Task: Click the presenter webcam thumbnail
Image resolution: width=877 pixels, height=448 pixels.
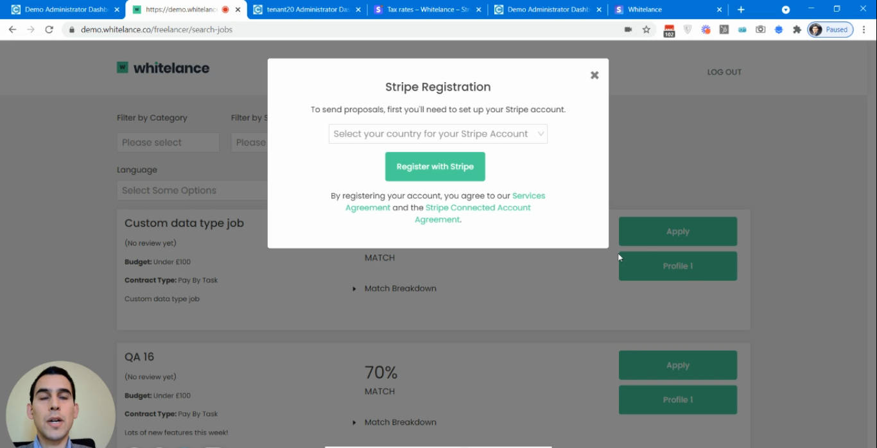Action: pyautogui.click(x=60, y=406)
